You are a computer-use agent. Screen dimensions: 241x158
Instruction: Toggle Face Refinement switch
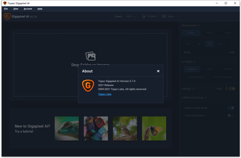231,115
